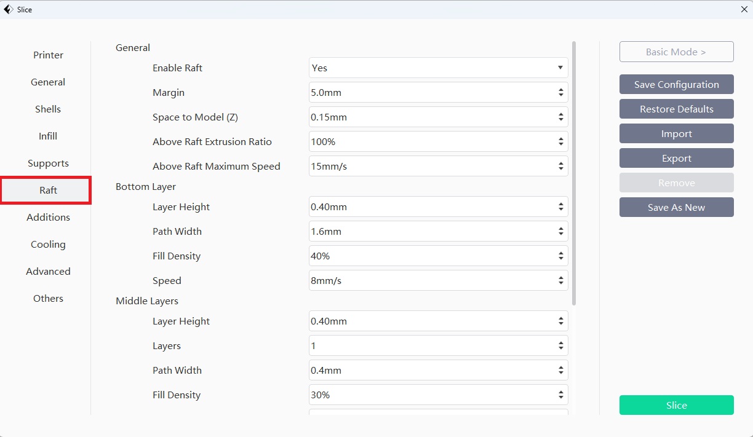Viewport: 753px width, 437px height.
Task: Click the settings vertical scrollbar
Action: (x=574, y=172)
